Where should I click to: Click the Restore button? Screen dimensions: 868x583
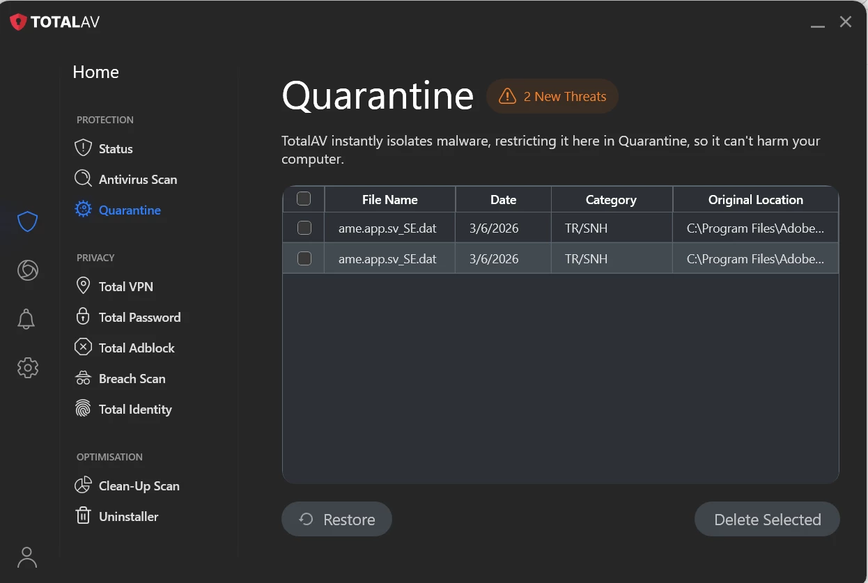336,520
